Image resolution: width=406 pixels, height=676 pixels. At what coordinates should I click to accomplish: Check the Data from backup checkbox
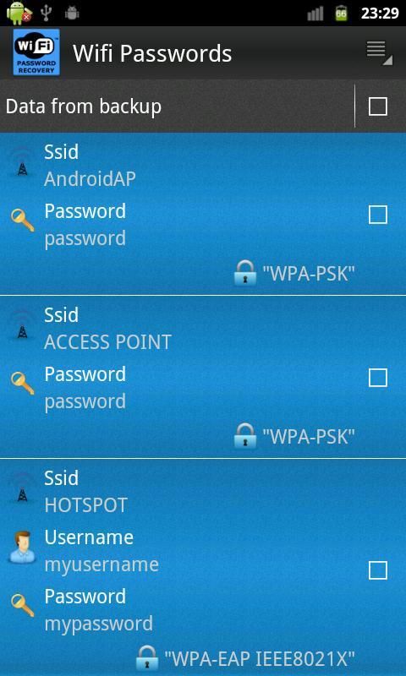pyautogui.click(x=377, y=106)
